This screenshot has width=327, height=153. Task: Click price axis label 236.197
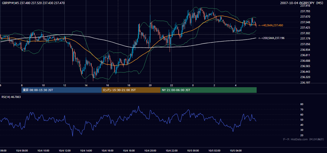[x=305, y=83]
